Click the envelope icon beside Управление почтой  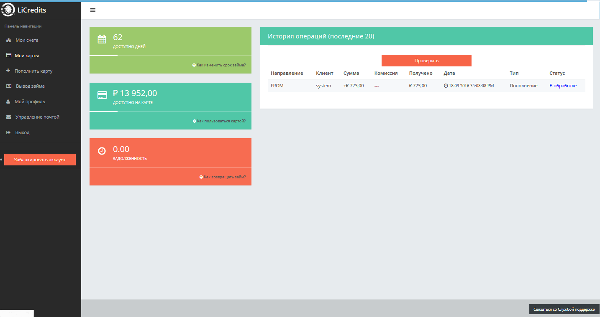(8, 117)
